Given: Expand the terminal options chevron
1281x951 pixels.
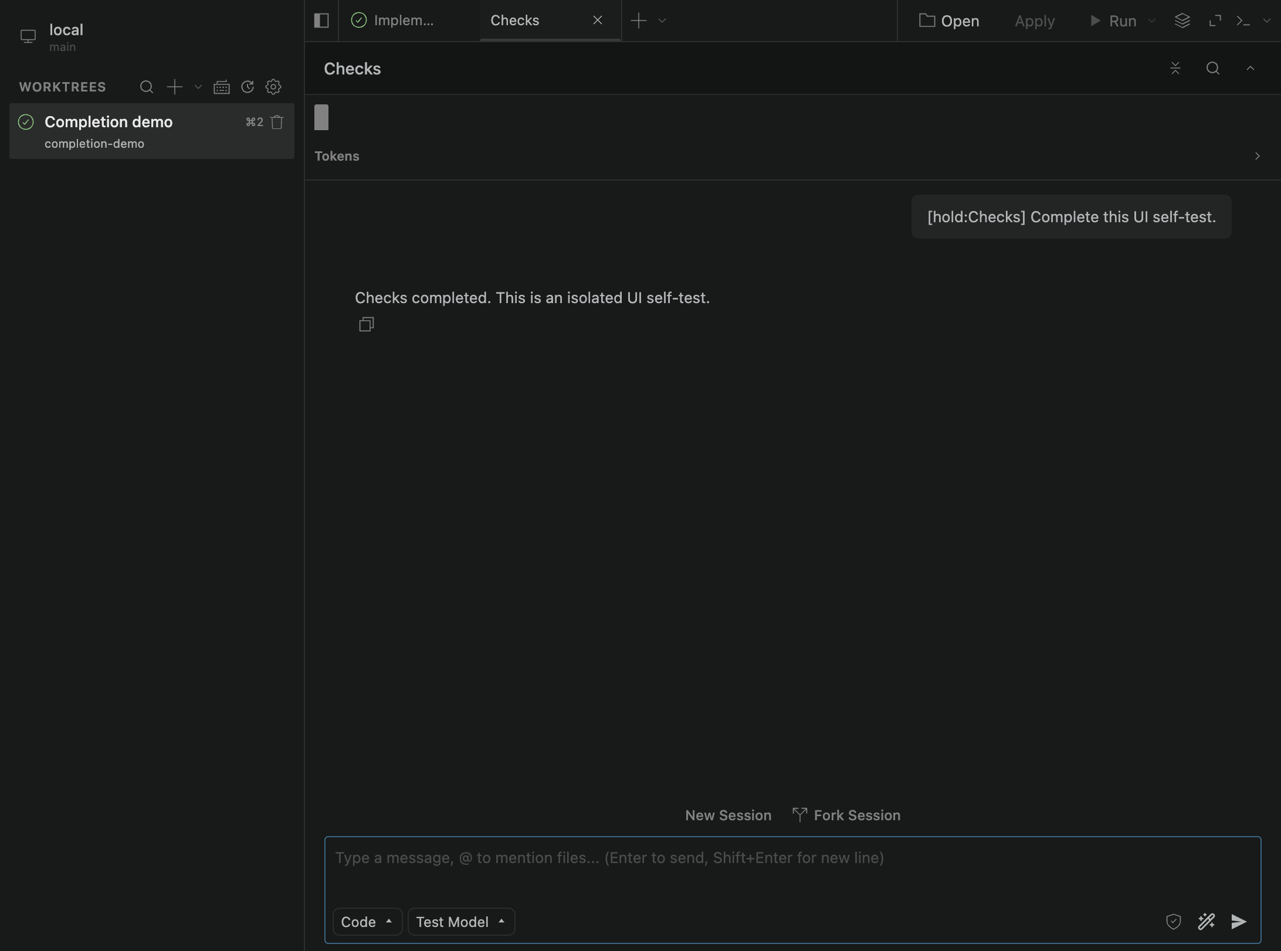Looking at the screenshot, I should pyautogui.click(x=1267, y=21).
